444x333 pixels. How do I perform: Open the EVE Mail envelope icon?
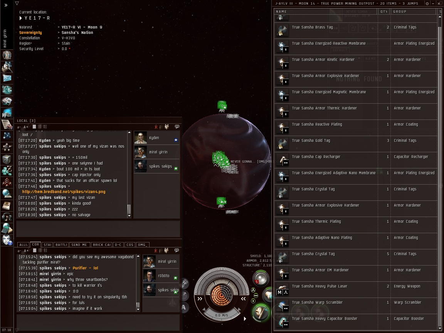coord(7,78)
